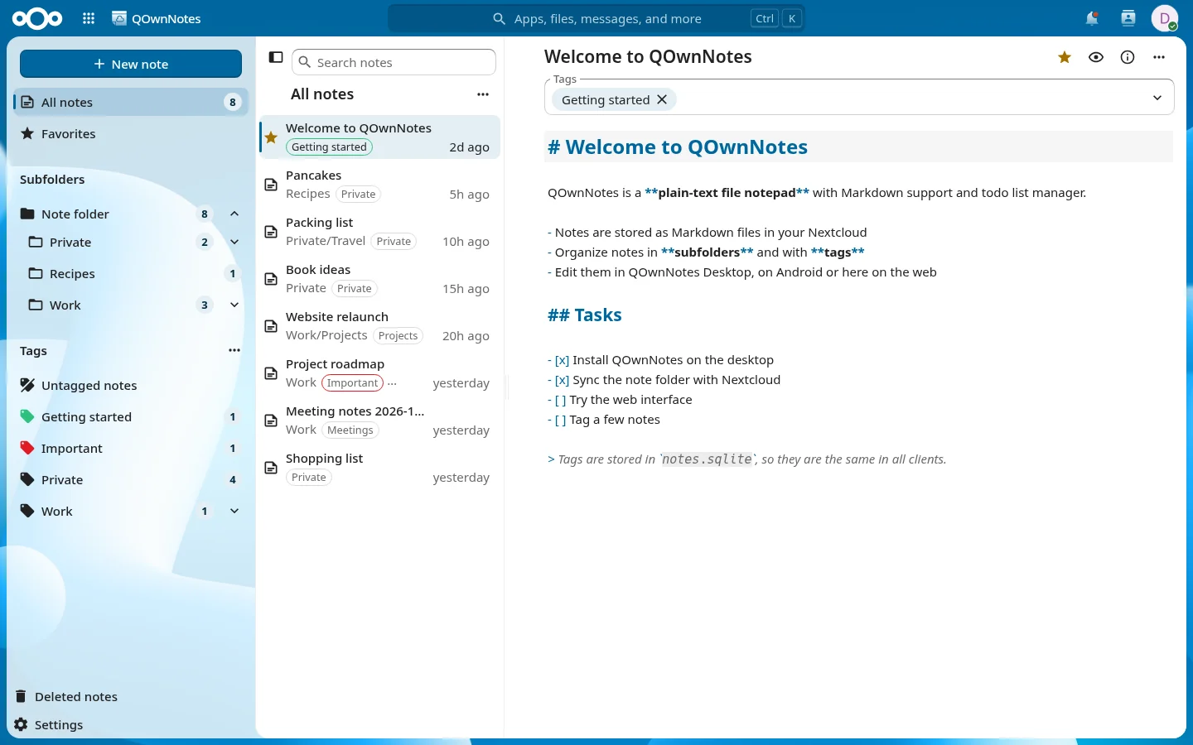Viewport: 1193px width, 745px height.
Task: Open the Settings gear
Action: (x=50, y=724)
